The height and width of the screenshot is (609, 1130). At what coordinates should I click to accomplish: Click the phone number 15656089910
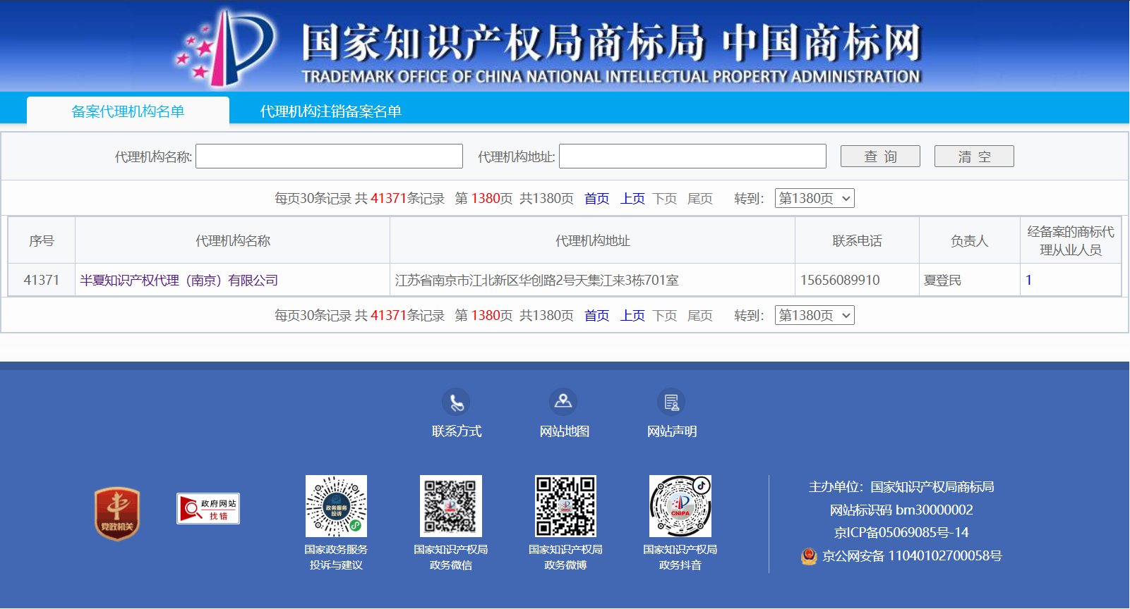click(840, 281)
